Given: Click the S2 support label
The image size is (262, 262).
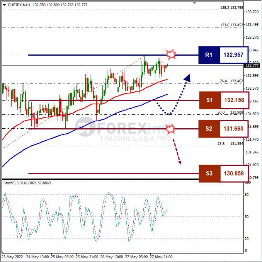Looking at the screenshot, I should [x=209, y=129].
